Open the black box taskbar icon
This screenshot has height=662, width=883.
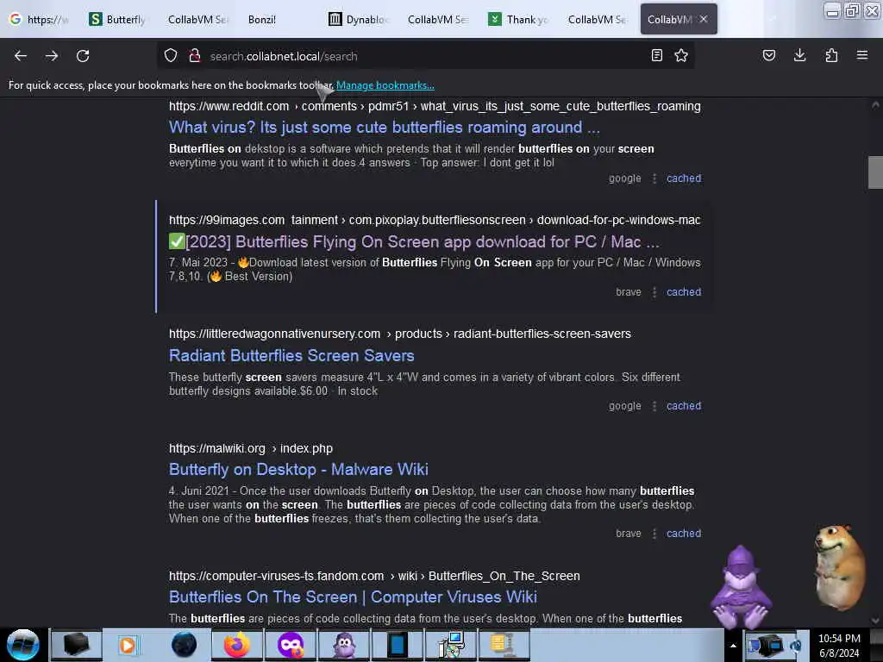pyautogui.click(x=77, y=645)
